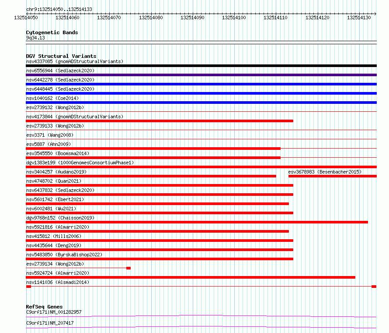The height and width of the screenshot is (333, 389).
Task: Select nsv1141036 (Alsmadi2014) label
Action: 58,282
